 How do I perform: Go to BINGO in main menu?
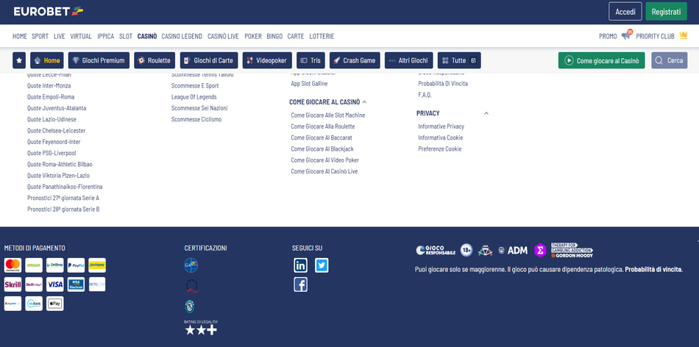274,36
